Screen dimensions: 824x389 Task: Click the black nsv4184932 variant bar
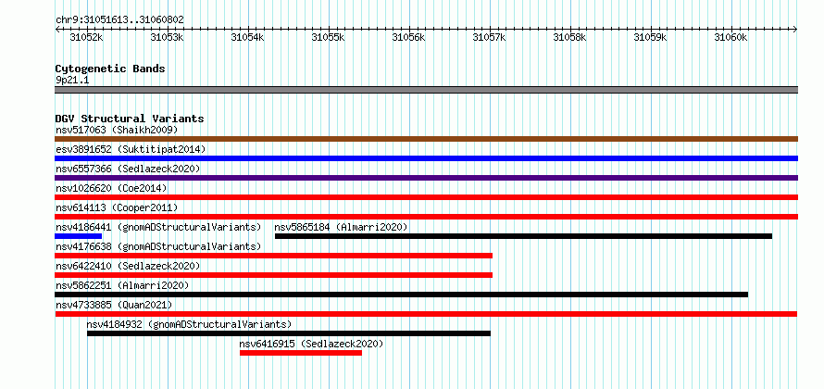pos(289,333)
